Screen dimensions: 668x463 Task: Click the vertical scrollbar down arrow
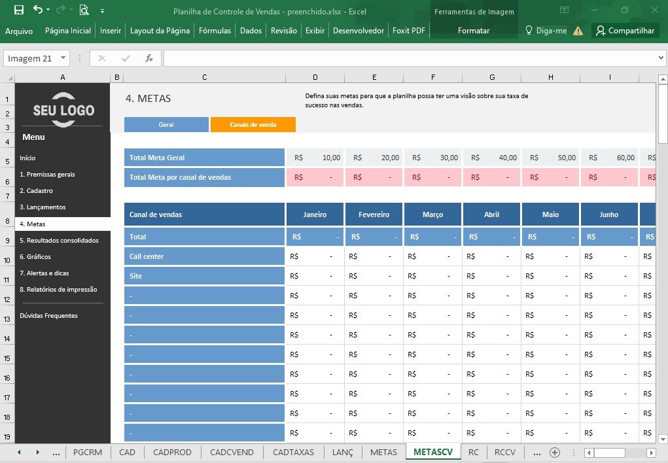point(663,439)
